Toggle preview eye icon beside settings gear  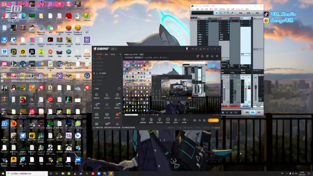200,120
